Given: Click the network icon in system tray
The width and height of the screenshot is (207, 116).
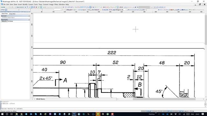Looking at the screenshot, I should click(184, 114).
